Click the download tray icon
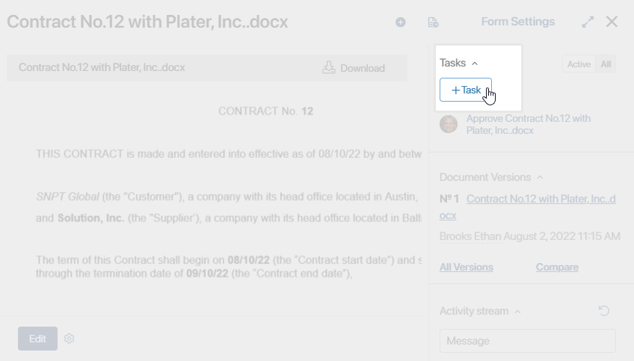 click(329, 67)
